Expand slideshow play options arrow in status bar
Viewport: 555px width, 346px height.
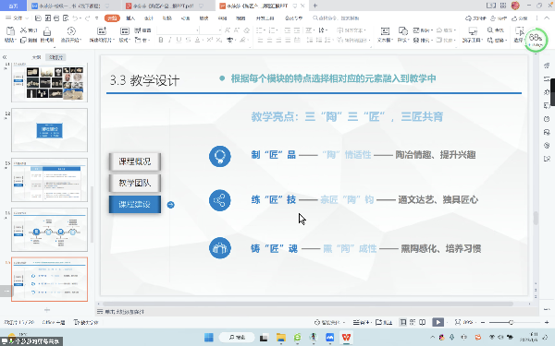(448, 322)
